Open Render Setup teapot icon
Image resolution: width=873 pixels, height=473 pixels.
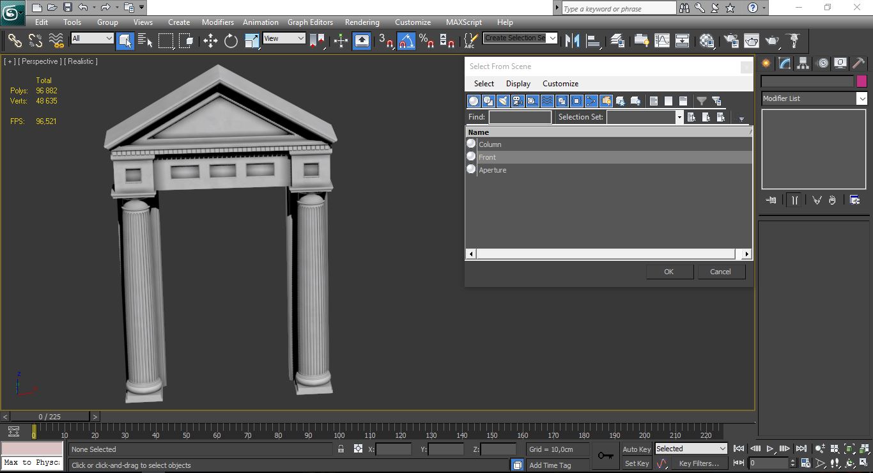pyautogui.click(x=731, y=41)
